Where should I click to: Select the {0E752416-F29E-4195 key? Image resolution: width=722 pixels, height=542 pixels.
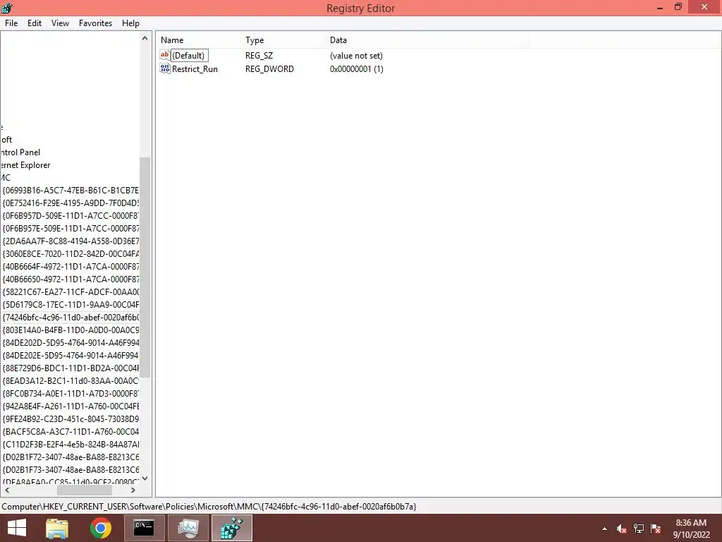(71, 203)
